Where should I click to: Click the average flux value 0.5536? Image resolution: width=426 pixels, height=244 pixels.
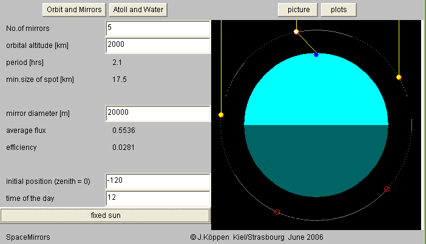point(123,130)
